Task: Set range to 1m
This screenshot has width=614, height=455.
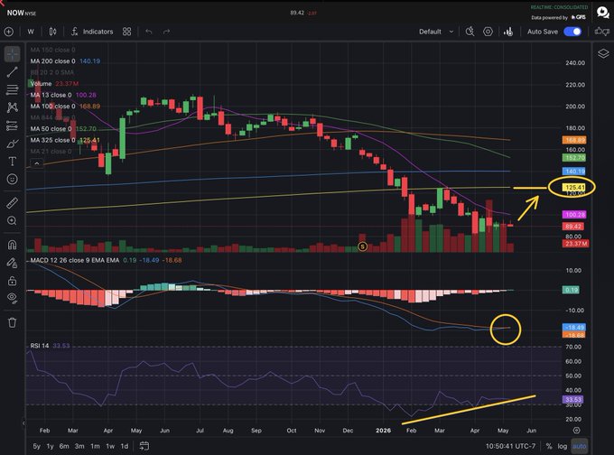Action: 95,446
